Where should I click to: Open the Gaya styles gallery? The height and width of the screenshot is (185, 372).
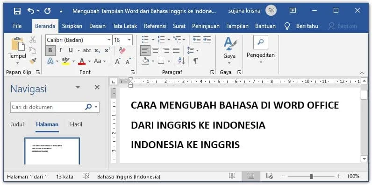[x=229, y=51]
